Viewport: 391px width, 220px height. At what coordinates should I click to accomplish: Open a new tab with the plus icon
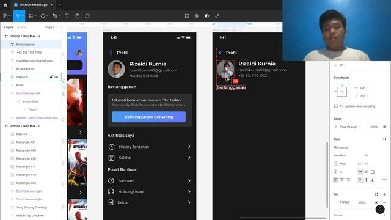pos(60,5)
